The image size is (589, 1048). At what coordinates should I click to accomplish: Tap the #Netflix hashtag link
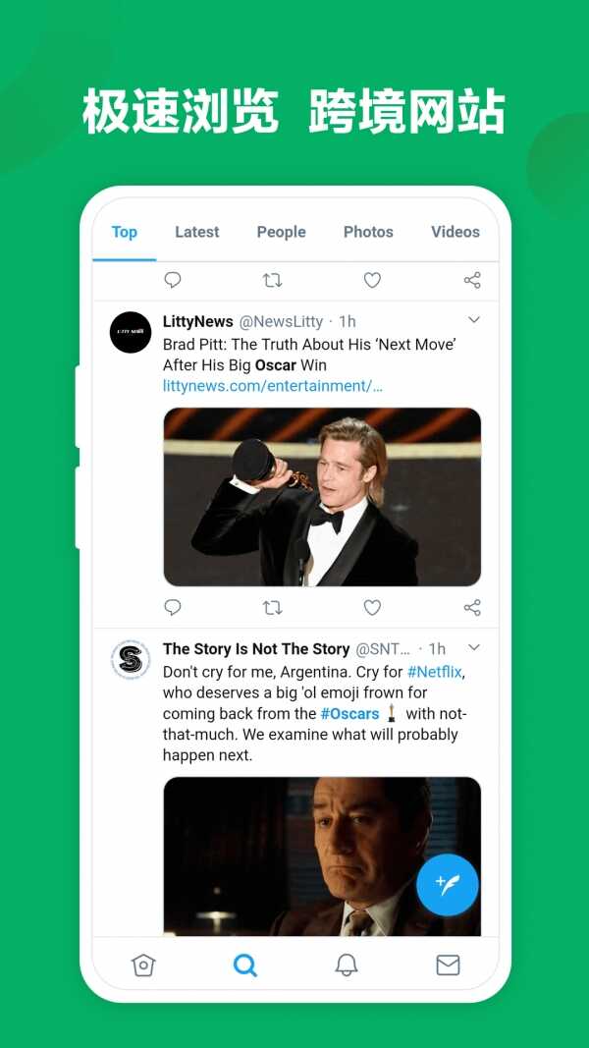pos(435,672)
